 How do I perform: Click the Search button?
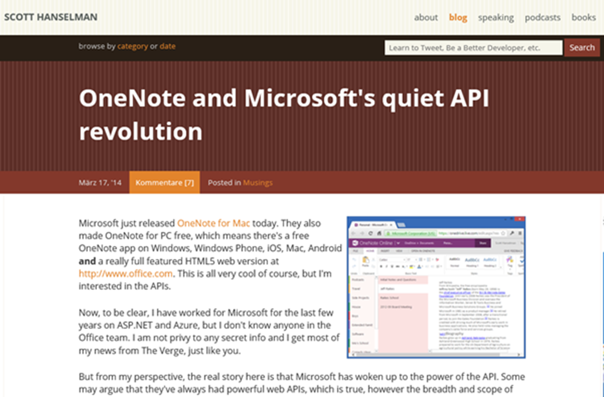[x=582, y=48]
